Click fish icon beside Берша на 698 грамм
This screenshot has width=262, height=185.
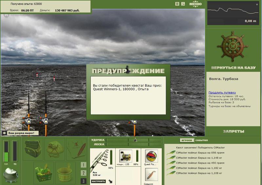171,153
